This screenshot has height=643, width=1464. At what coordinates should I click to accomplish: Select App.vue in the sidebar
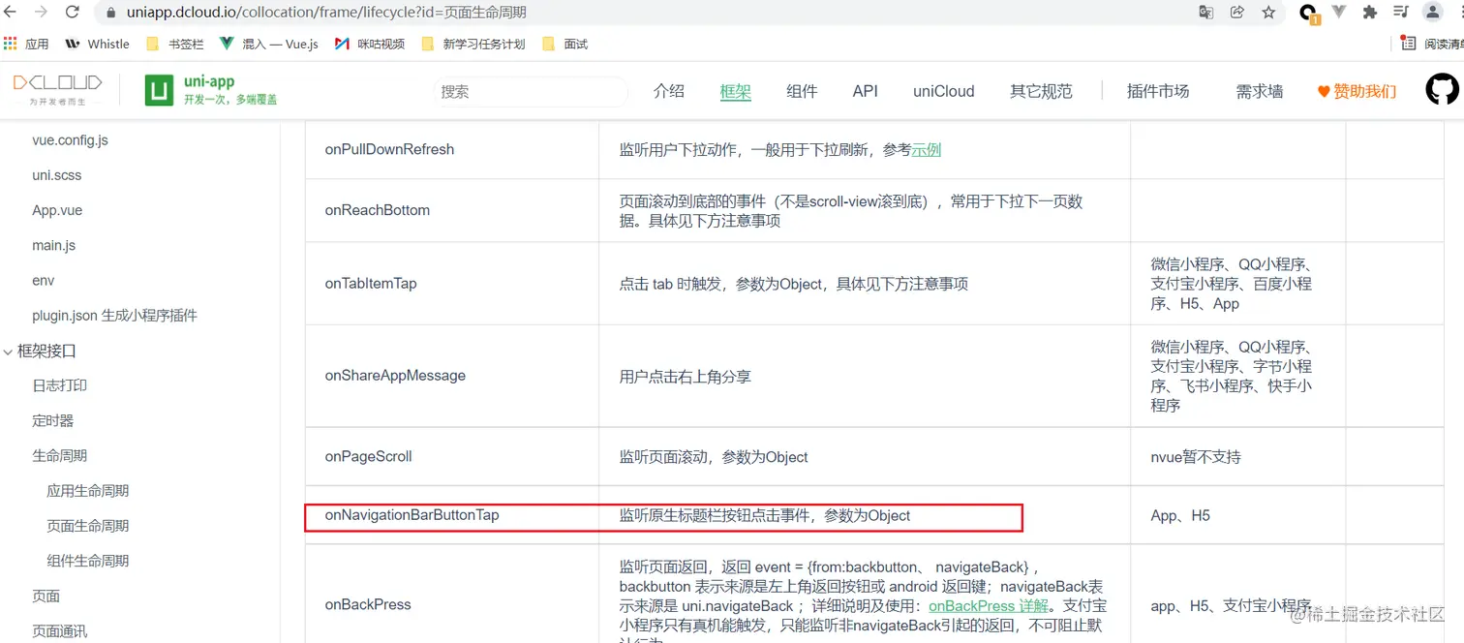57,210
